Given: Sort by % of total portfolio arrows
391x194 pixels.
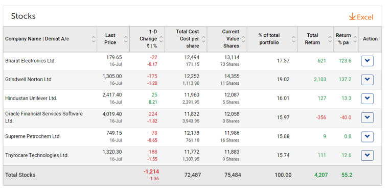Looking at the screenshot, I should [294, 39].
